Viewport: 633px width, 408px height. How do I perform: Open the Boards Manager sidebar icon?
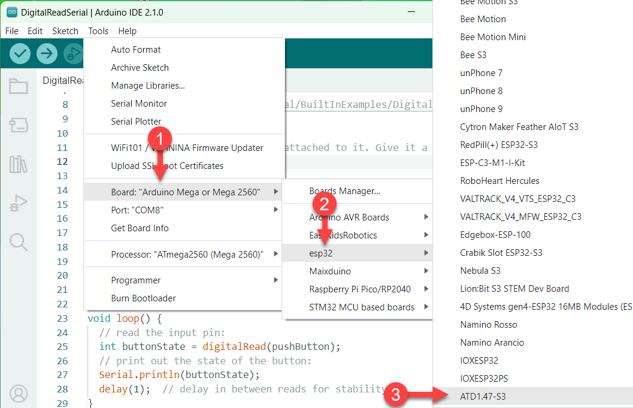tap(19, 125)
